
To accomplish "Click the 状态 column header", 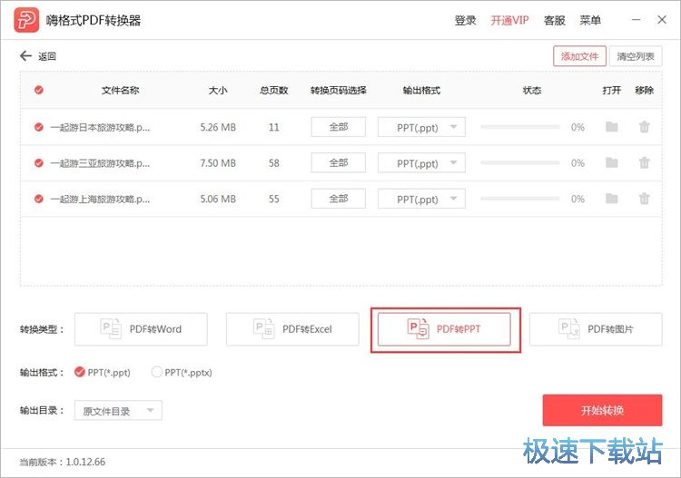I will 531,90.
